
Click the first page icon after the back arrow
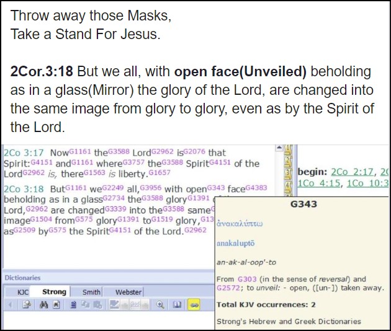(x=27, y=305)
